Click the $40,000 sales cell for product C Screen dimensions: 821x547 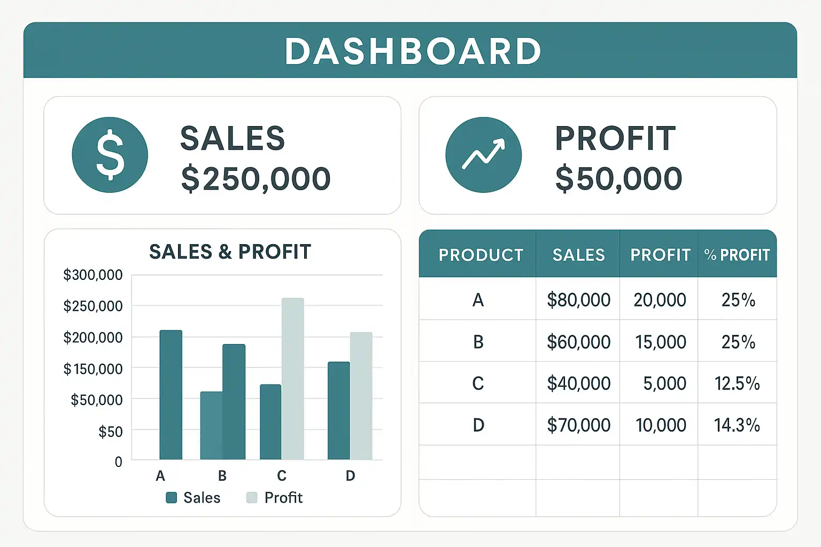tap(578, 384)
